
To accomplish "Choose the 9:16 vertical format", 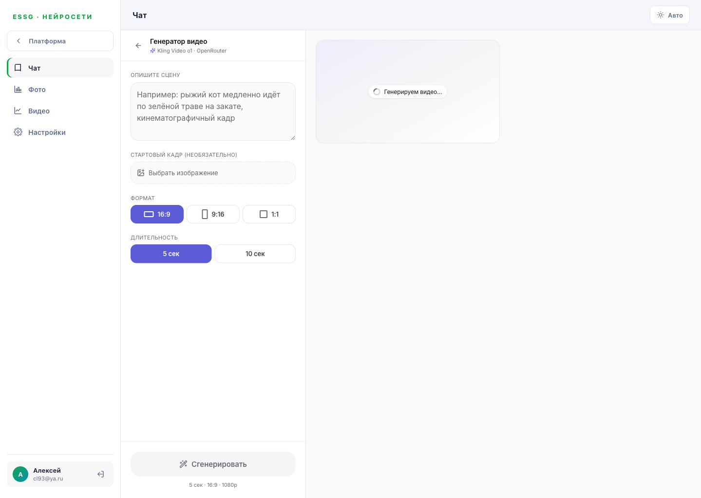I will pyautogui.click(x=213, y=214).
